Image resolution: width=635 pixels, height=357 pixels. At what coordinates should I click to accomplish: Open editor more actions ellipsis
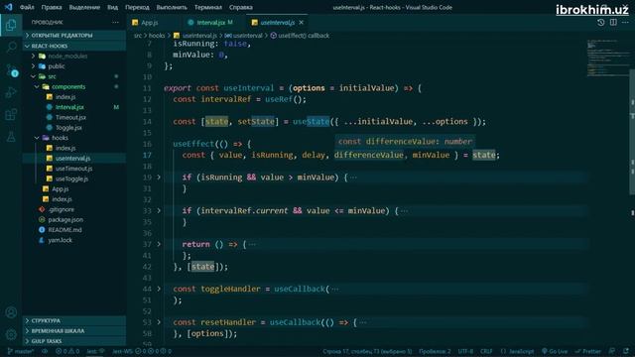point(626,22)
